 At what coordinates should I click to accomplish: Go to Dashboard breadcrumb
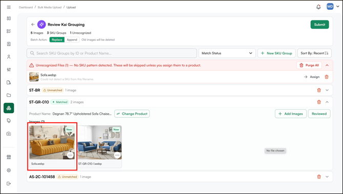(x=26, y=7)
